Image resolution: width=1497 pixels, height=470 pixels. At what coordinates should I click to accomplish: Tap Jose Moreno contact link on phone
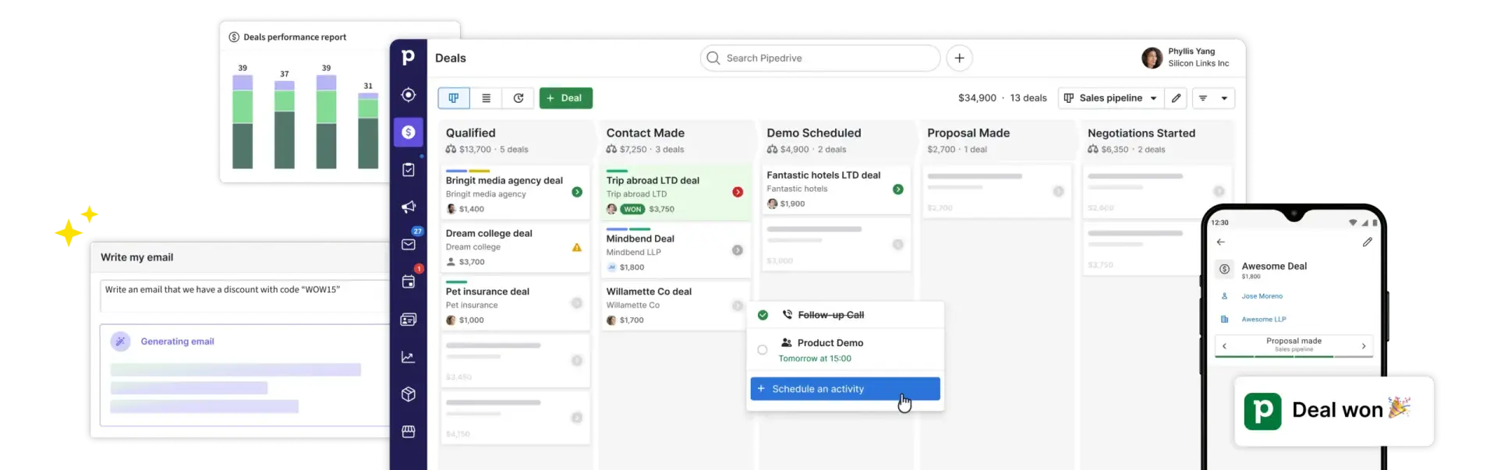[x=1262, y=296]
